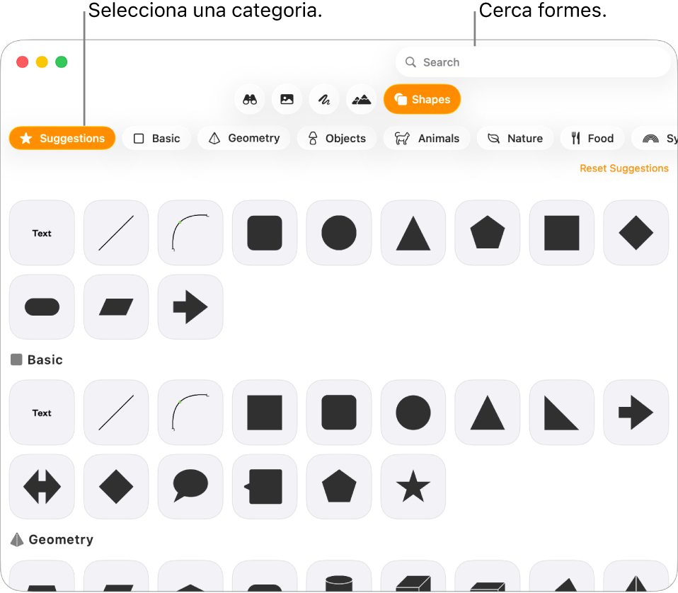Image resolution: width=678 pixels, height=593 pixels.
Task: Select the speech bubble shape in Basic
Action: (x=190, y=486)
